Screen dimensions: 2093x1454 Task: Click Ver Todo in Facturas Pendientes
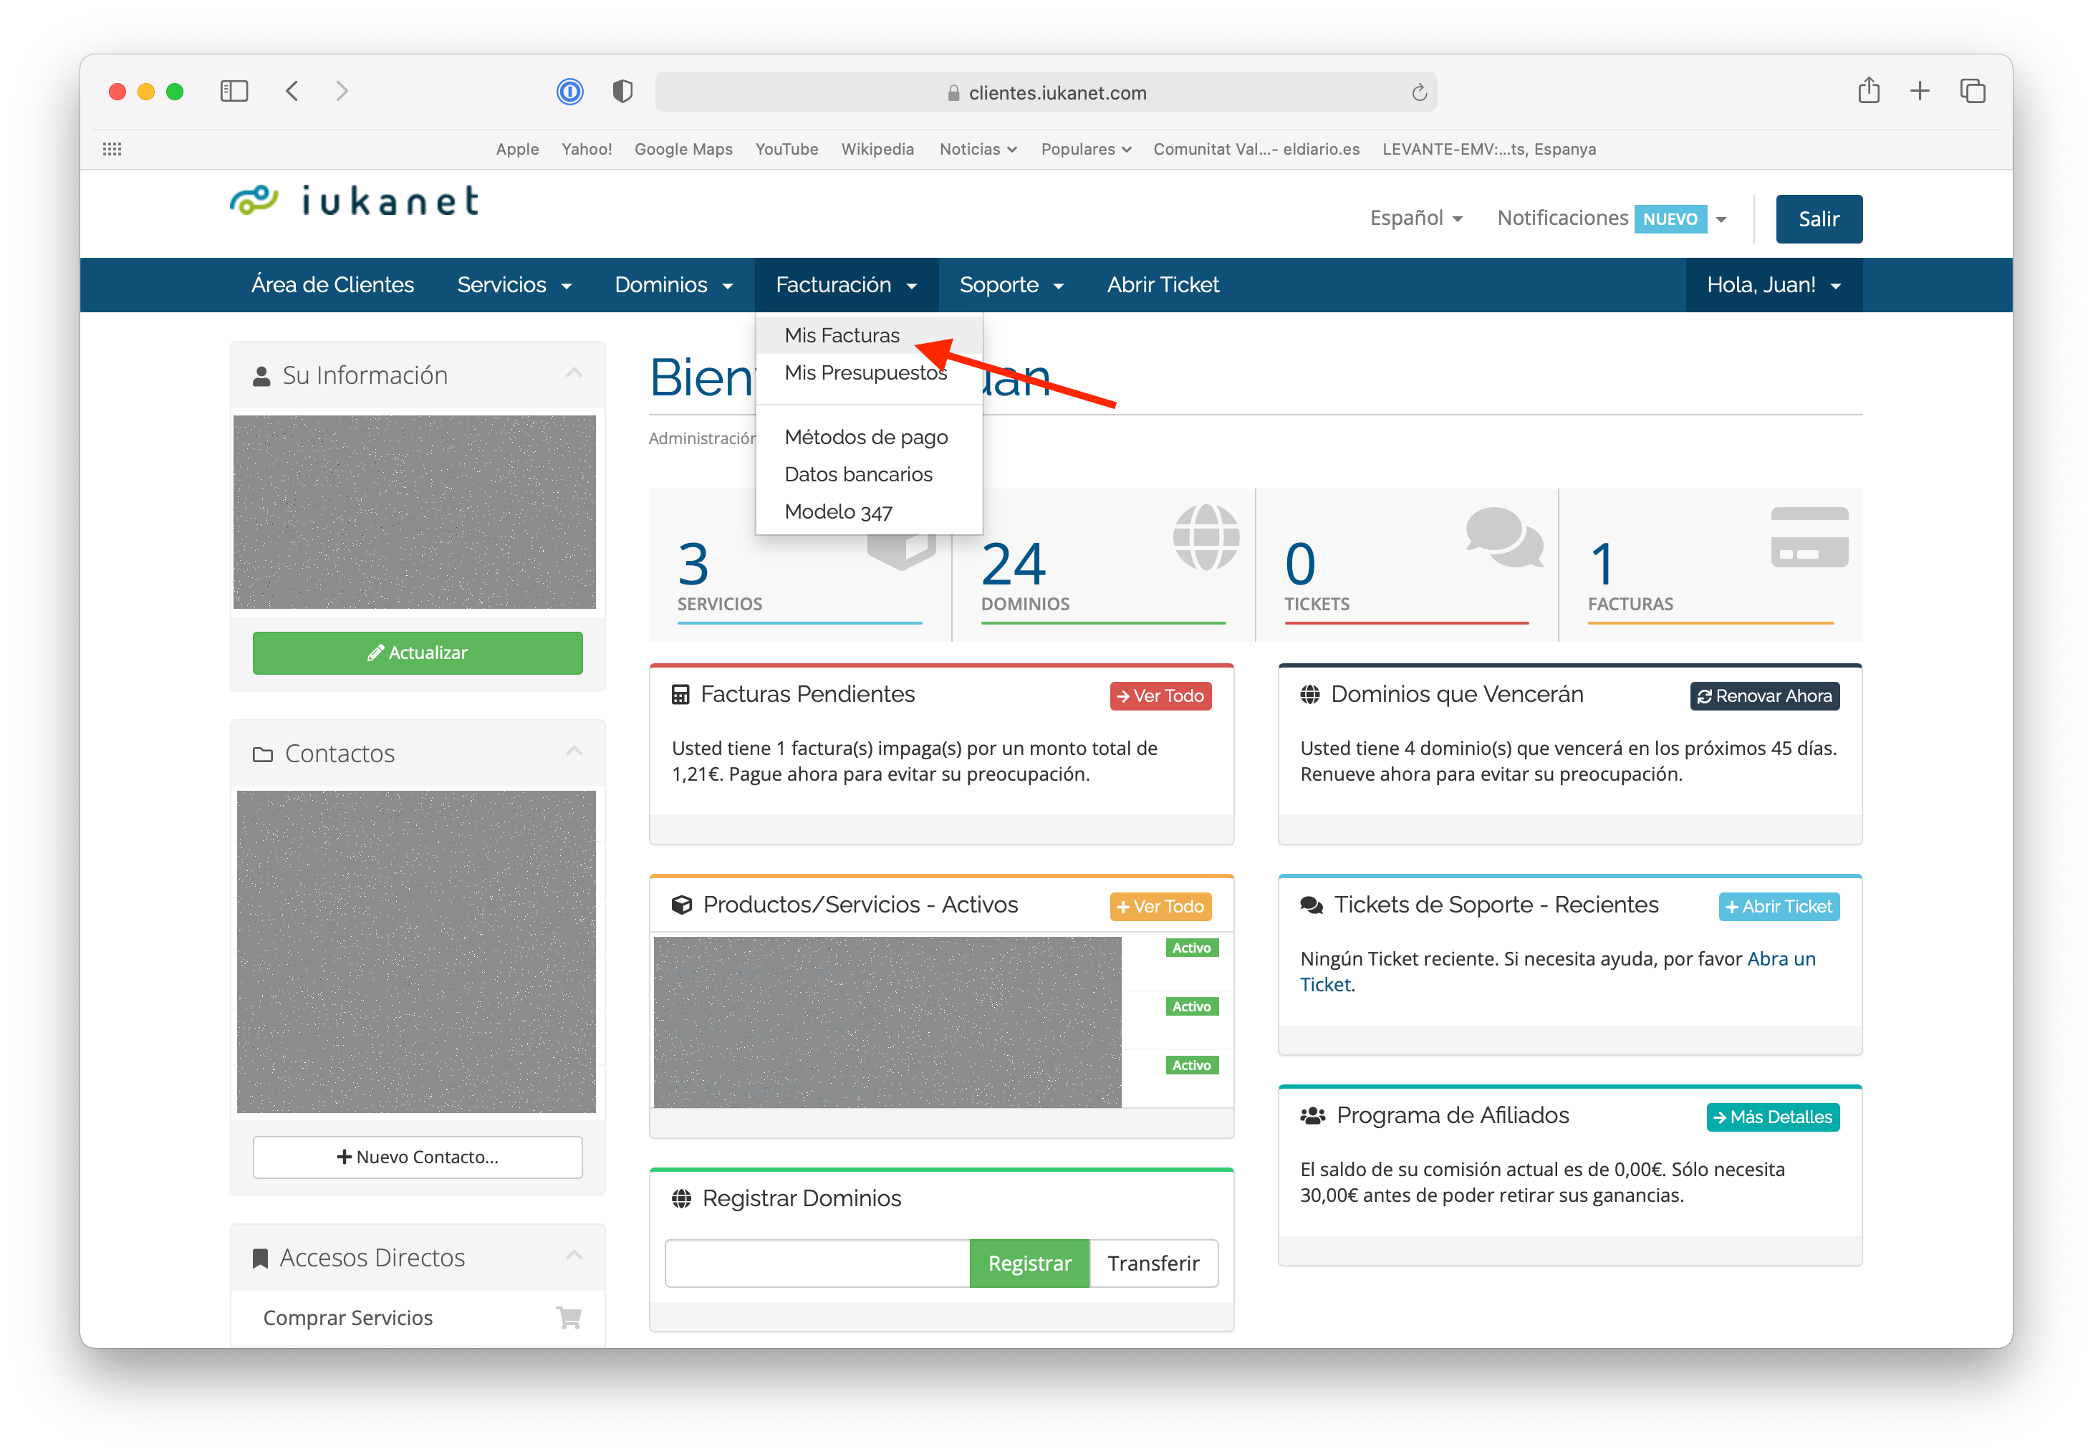click(x=1160, y=696)
